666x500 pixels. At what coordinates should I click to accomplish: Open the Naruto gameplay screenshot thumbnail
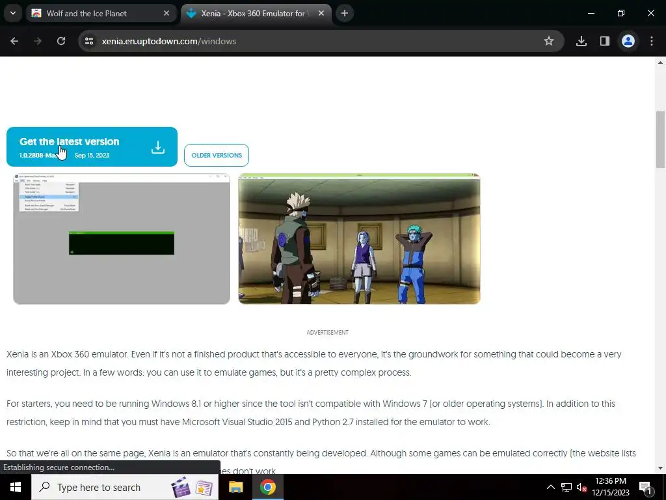(359, 239)
